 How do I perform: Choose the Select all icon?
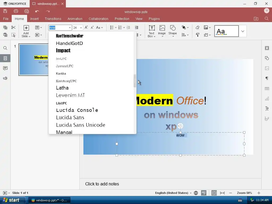coord(13,35)
